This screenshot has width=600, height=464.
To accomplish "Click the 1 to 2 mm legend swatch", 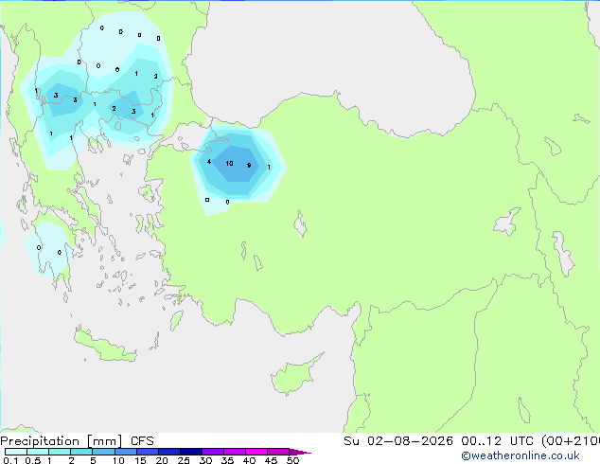I will click(x=60, y=452).
